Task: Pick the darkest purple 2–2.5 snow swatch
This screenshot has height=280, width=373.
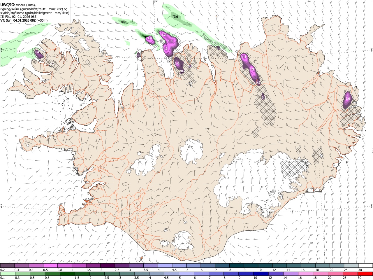Action: tap(108, 266)
